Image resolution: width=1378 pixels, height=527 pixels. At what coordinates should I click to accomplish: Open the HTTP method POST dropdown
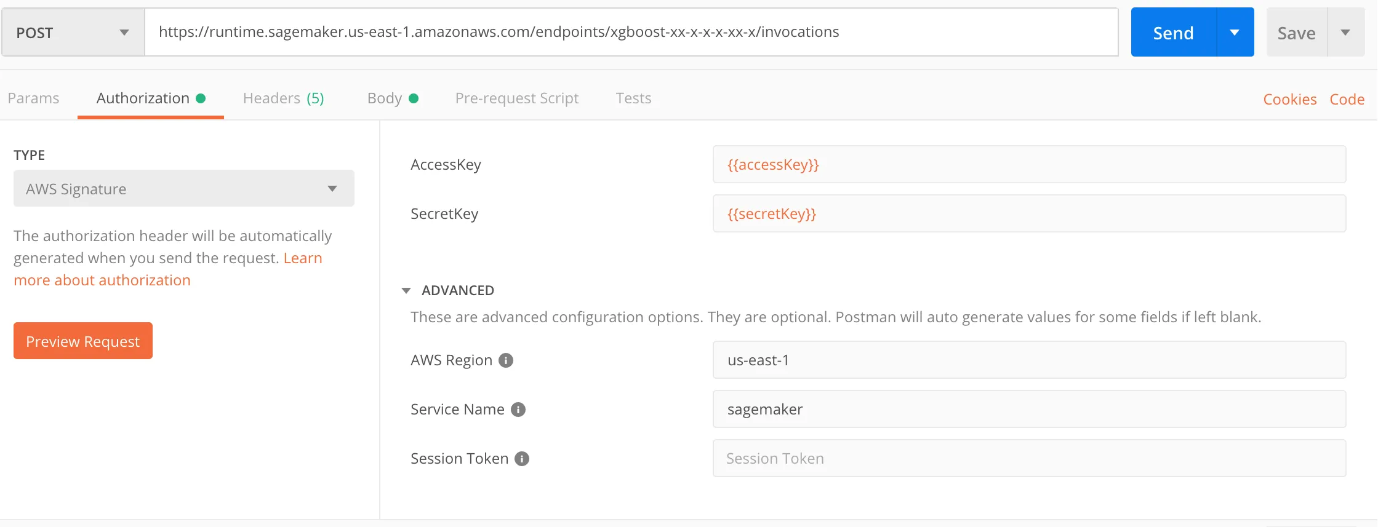click(73, 33)
